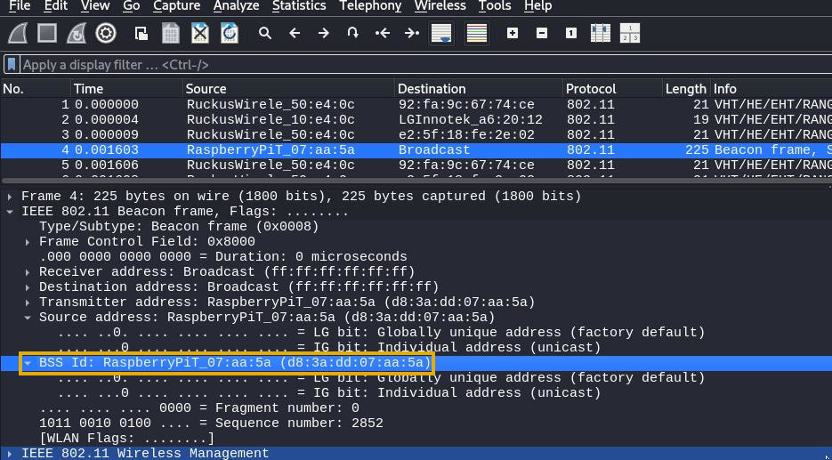This screenshot has width=832, height=460.
Task: Expand Transmitter address RaspberryPiT node
Action: click(28, 303)
